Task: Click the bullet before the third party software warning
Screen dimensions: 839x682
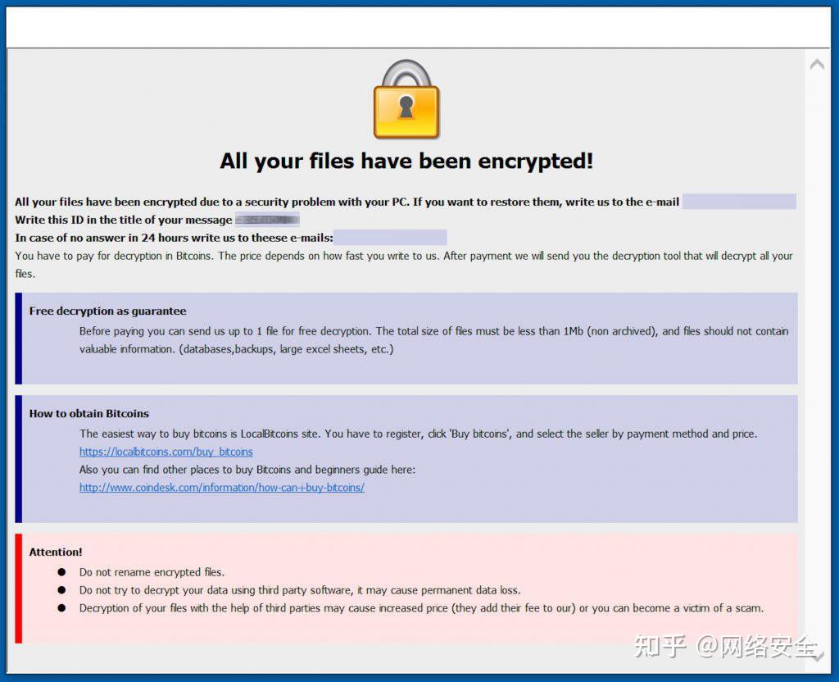Action: click(x=61, y=590)
